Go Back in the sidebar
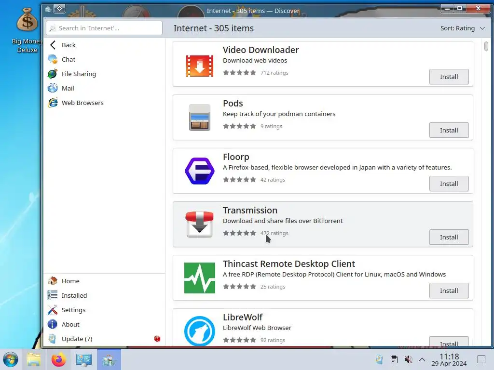The image size is (494, 370). 104,45
